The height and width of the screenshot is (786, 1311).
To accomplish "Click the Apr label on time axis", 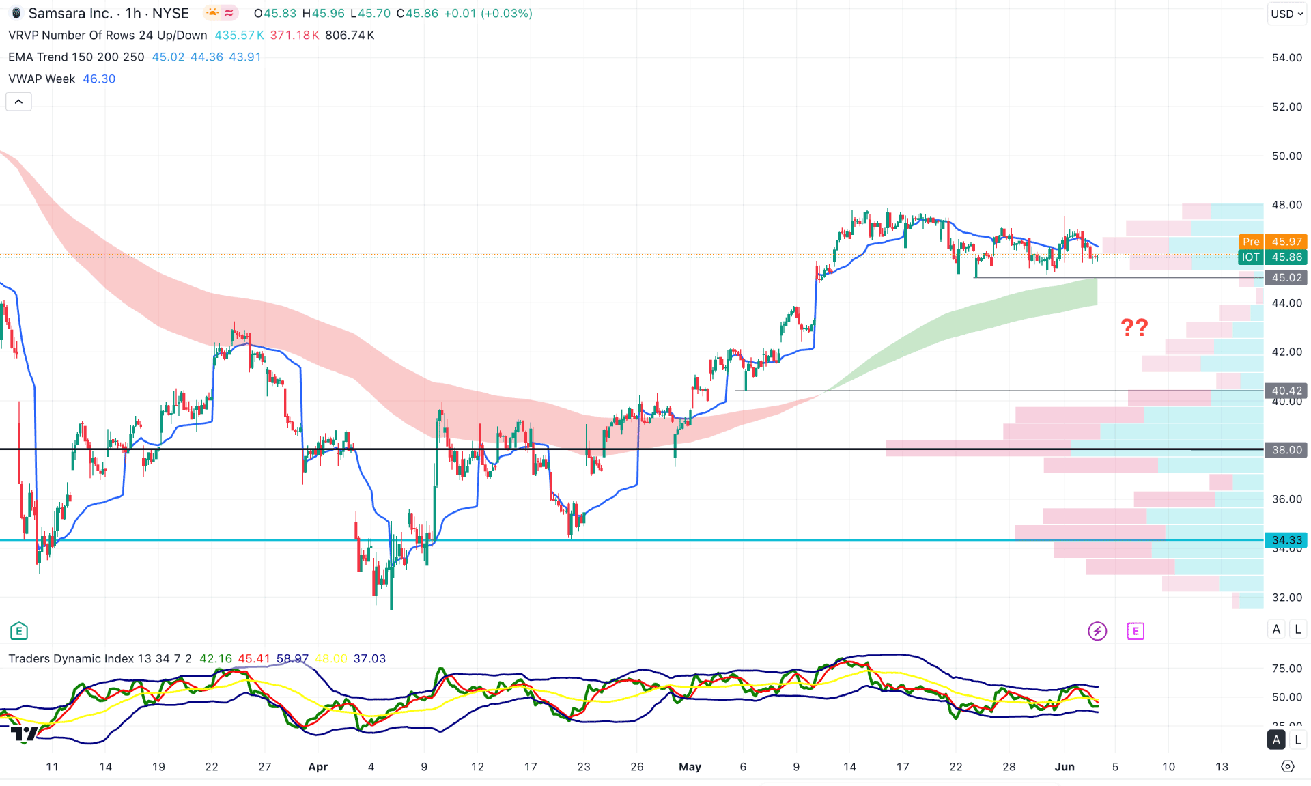I will point(318,767).
